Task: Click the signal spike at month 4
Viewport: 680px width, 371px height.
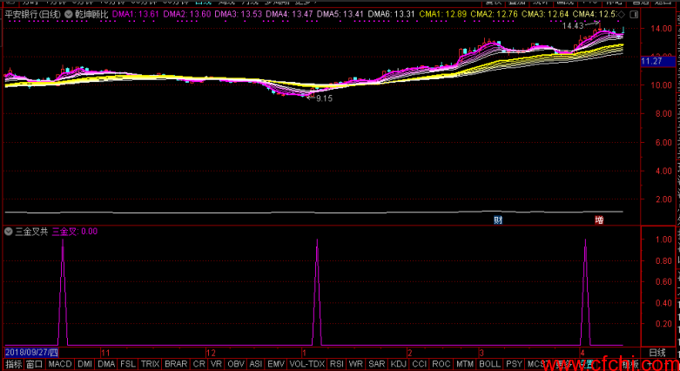Action: coord(585,292)
